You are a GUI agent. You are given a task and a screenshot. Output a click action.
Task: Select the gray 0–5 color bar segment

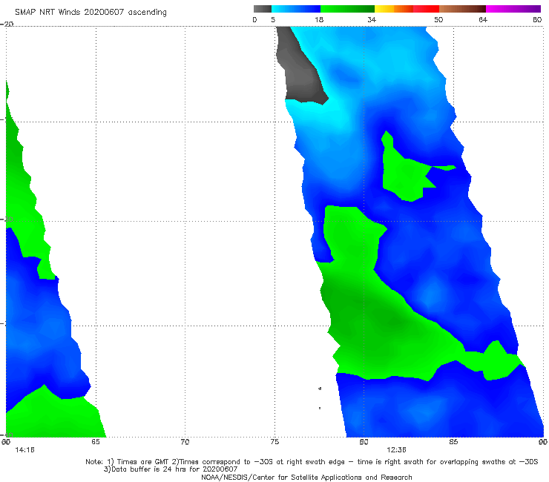(263, 9)
